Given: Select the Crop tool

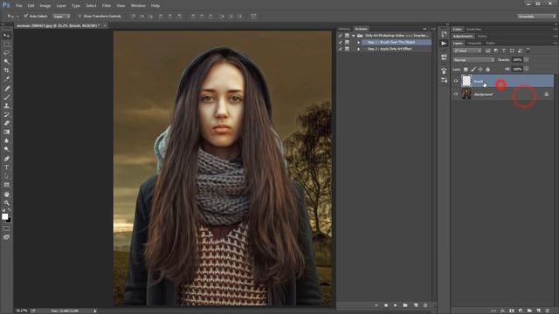Looking at the screenshot, I should [x=6, y=70].
